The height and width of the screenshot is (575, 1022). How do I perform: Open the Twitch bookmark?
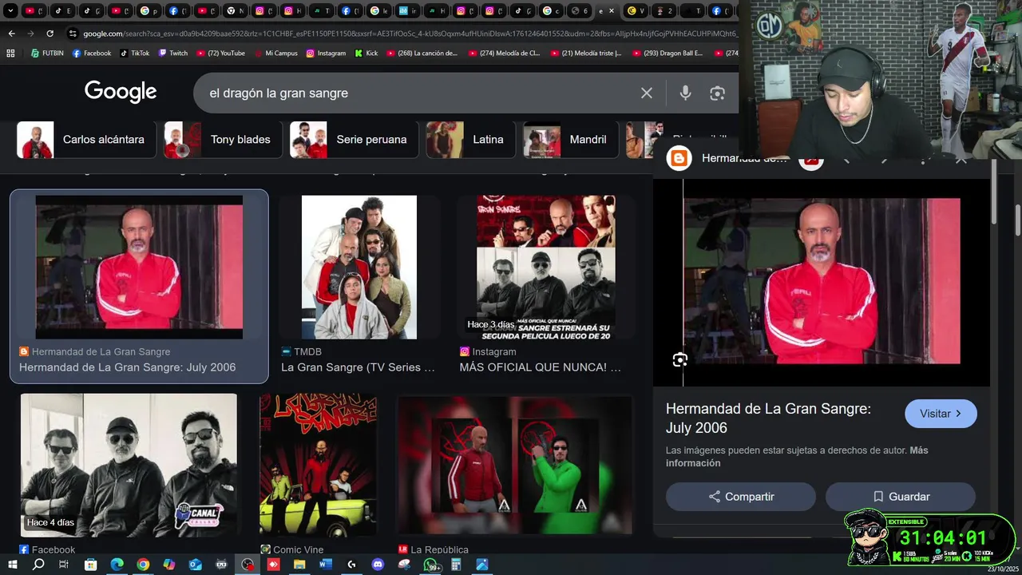coord(173,54)
